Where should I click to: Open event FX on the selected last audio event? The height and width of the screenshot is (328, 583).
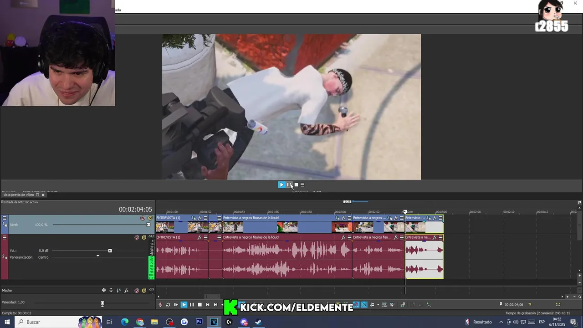point(435,237)
